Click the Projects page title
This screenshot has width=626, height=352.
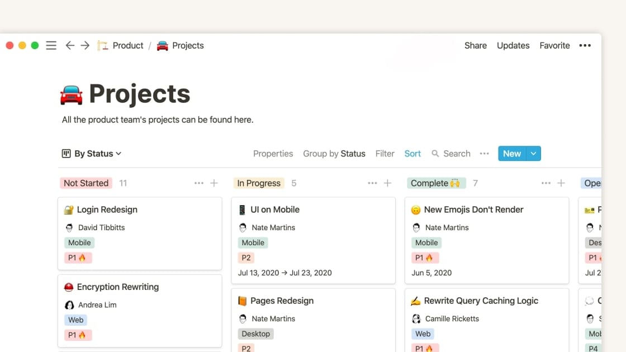(x=139, y=94)
